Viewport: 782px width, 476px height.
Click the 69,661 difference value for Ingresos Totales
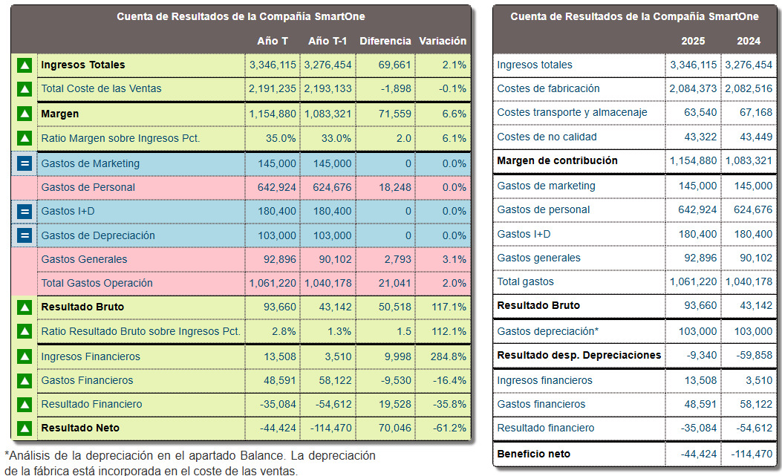point(394,65)
